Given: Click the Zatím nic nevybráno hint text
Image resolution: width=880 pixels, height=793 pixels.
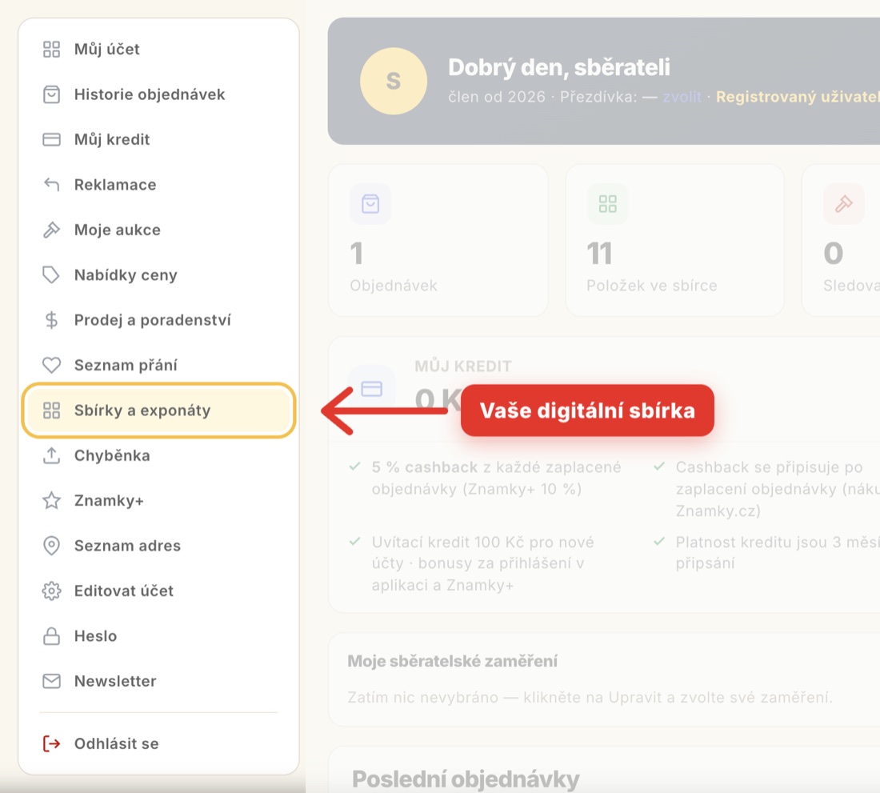Looking at the screenshot, I should coord(590,698).
